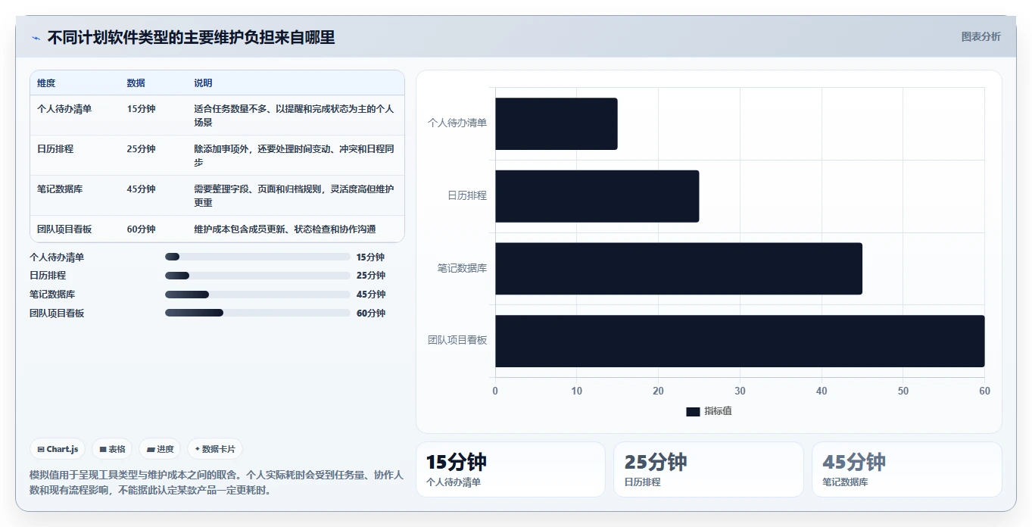Select the 数据卡片 tag chip

[215, 449]
